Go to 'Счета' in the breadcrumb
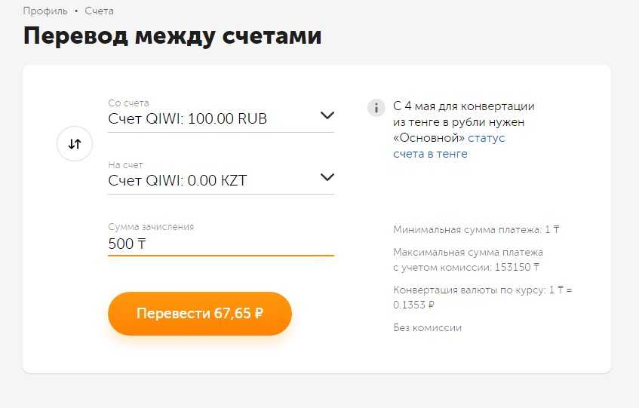This screenshot has width=639, height=408. [100, 11]
